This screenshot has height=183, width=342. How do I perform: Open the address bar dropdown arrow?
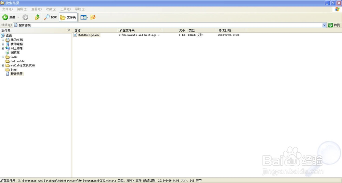pyautogui.click(x=324, y=25)
